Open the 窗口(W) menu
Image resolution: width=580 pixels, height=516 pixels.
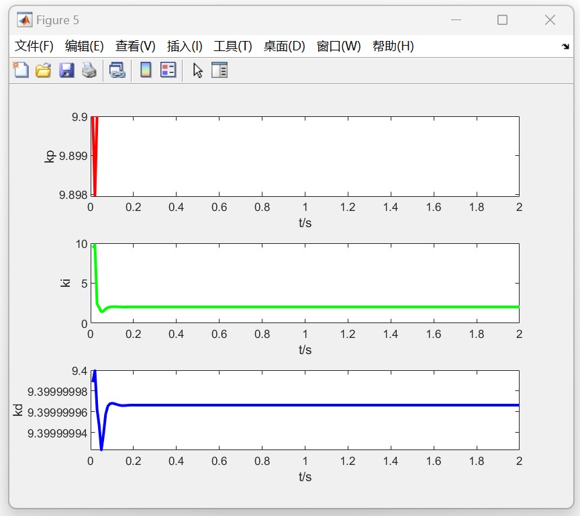(339, 46)
